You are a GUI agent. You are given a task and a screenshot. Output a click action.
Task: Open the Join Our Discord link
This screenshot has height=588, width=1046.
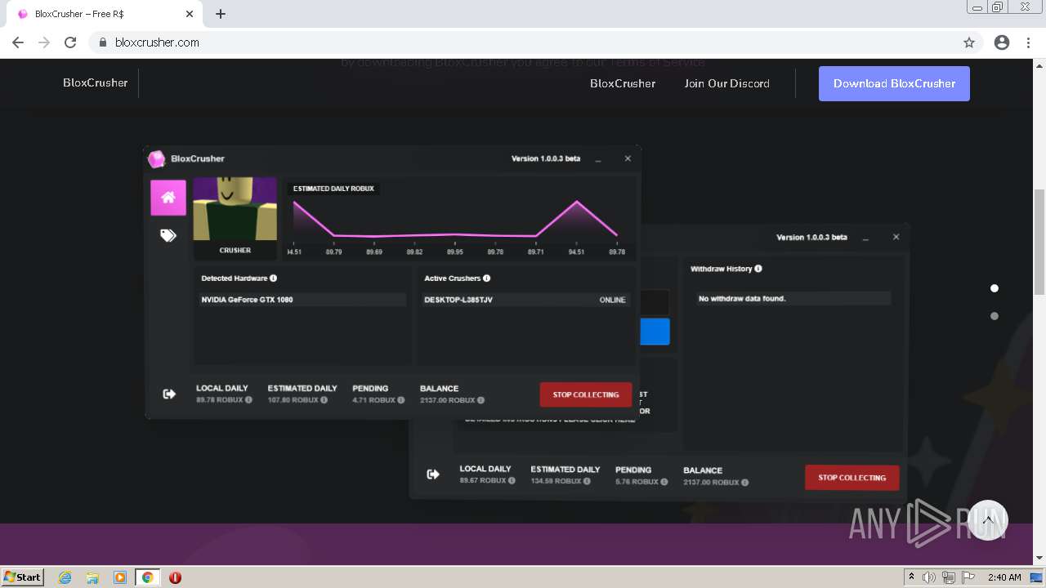[726, 83]
